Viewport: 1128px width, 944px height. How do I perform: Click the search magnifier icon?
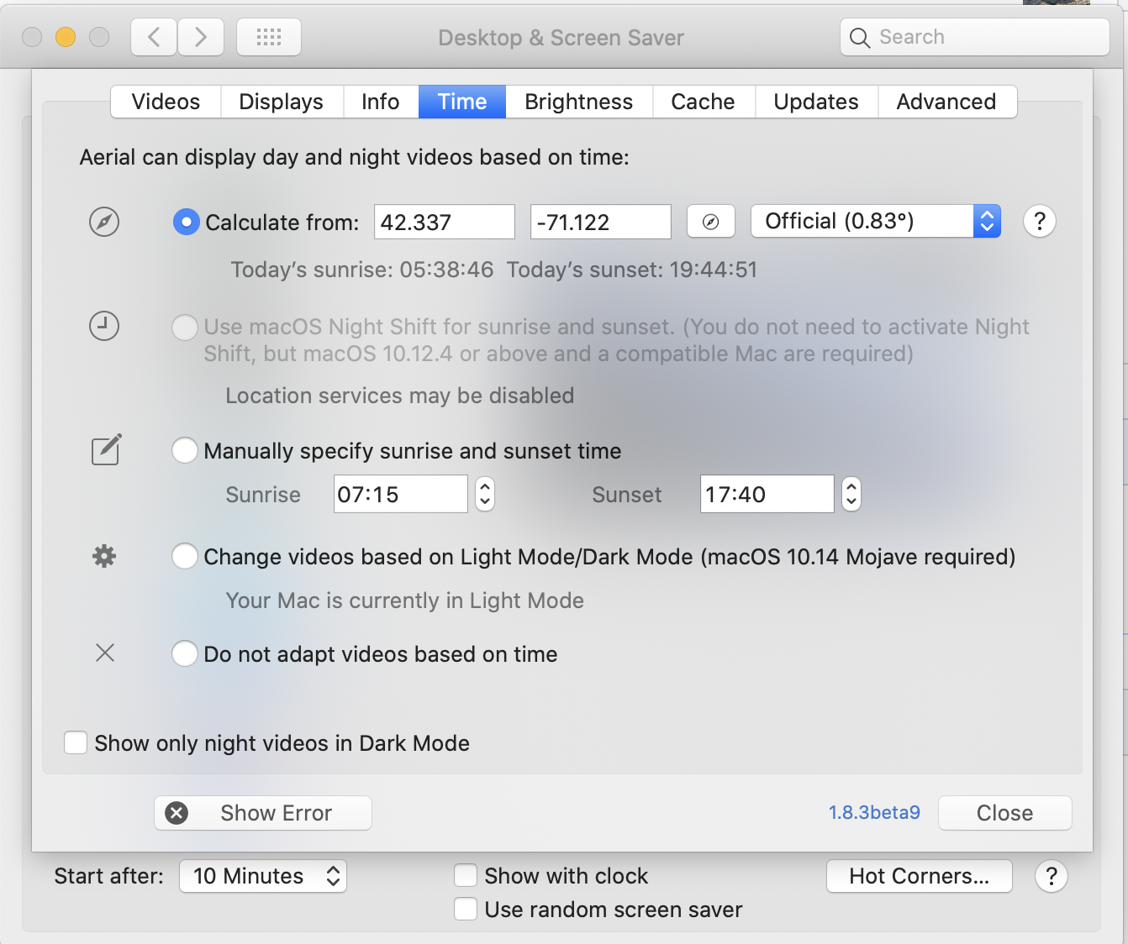[x=859, y=38]
